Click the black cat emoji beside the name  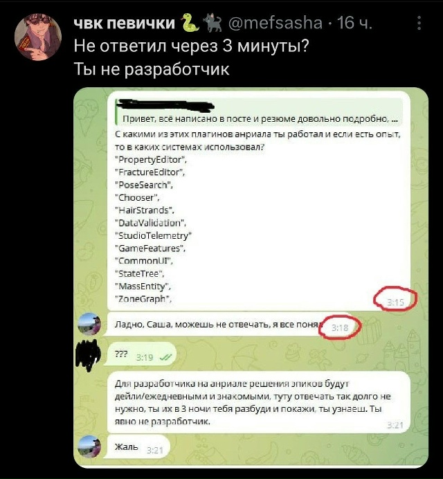pos(213,23)
